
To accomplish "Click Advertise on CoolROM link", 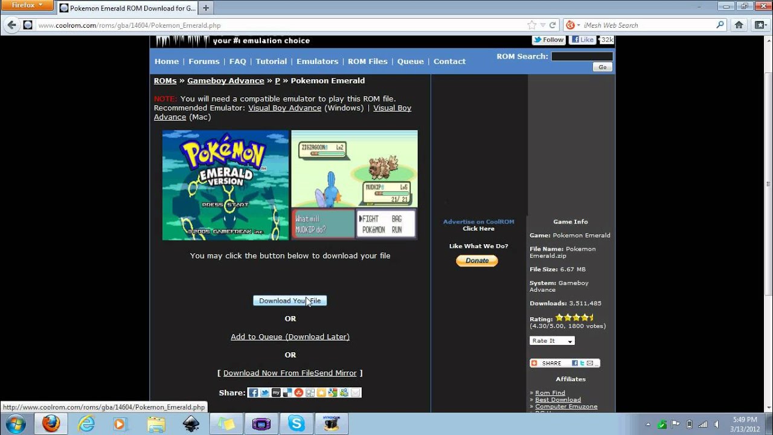I will click(x=479, y=222).
